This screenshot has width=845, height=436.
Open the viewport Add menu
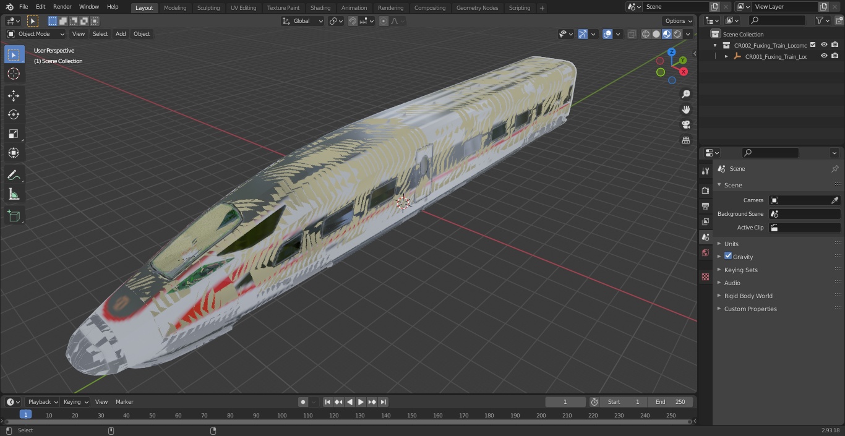point(121,34)
